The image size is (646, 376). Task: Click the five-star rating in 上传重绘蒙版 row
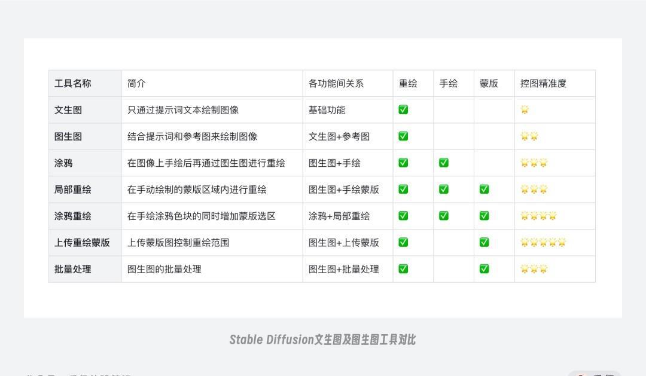tap(543, 242)
